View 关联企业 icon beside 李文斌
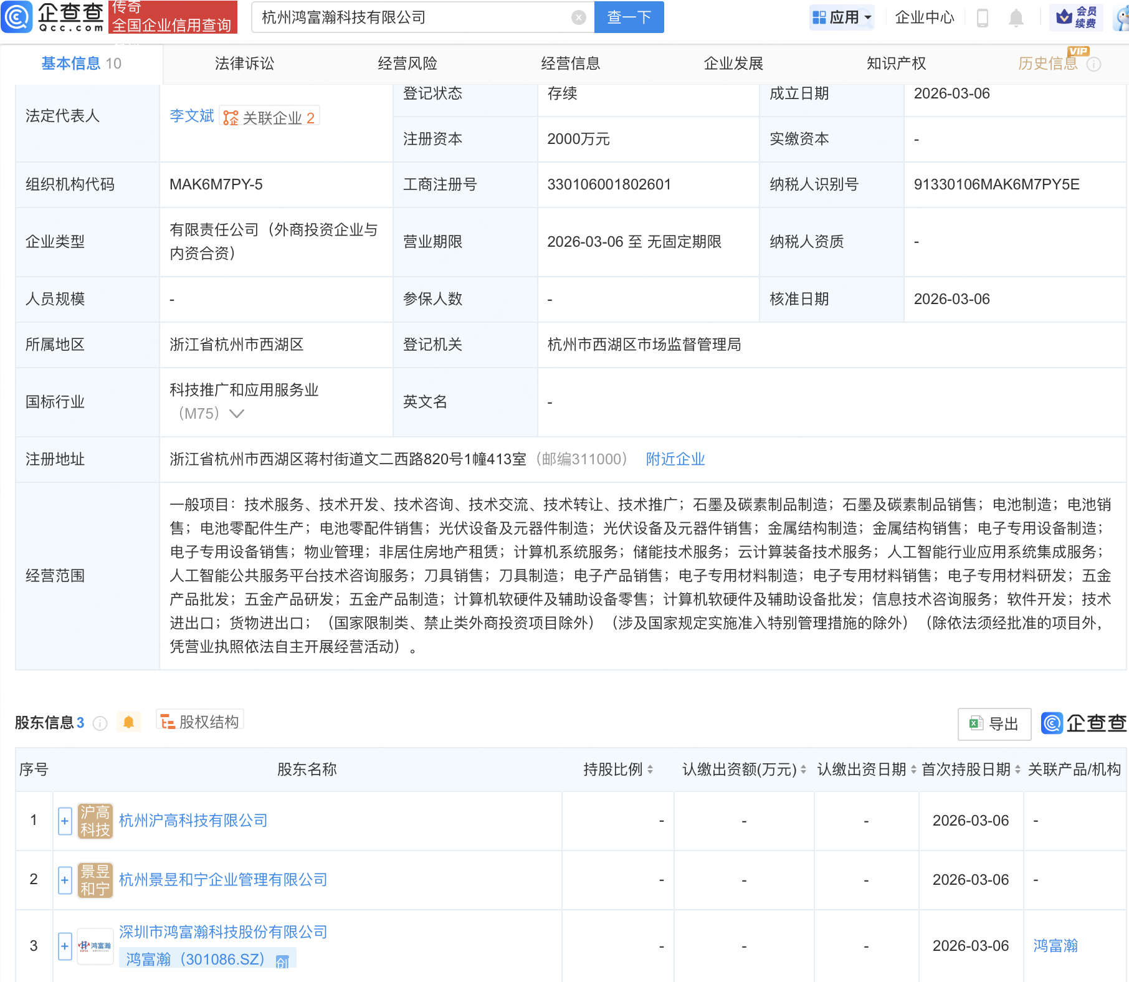Image resolution: width=1129 pixels, height=982 pixels. pos(230,117)
